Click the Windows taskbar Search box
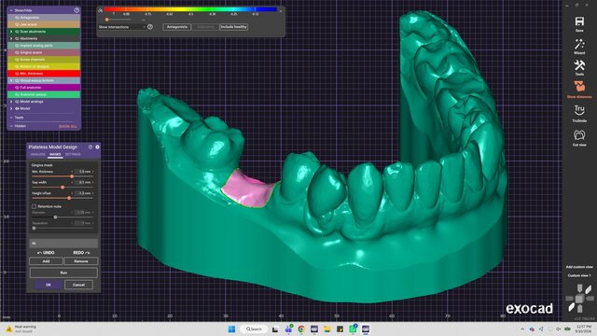597x336 pixels. click(254, 329)
